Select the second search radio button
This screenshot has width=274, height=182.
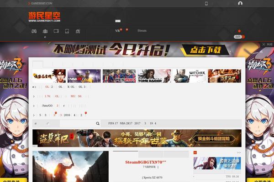pos(48,124)
